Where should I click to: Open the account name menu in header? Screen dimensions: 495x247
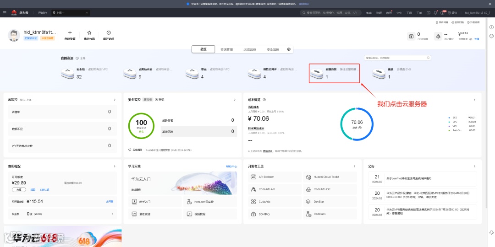(x=477, y=13)
